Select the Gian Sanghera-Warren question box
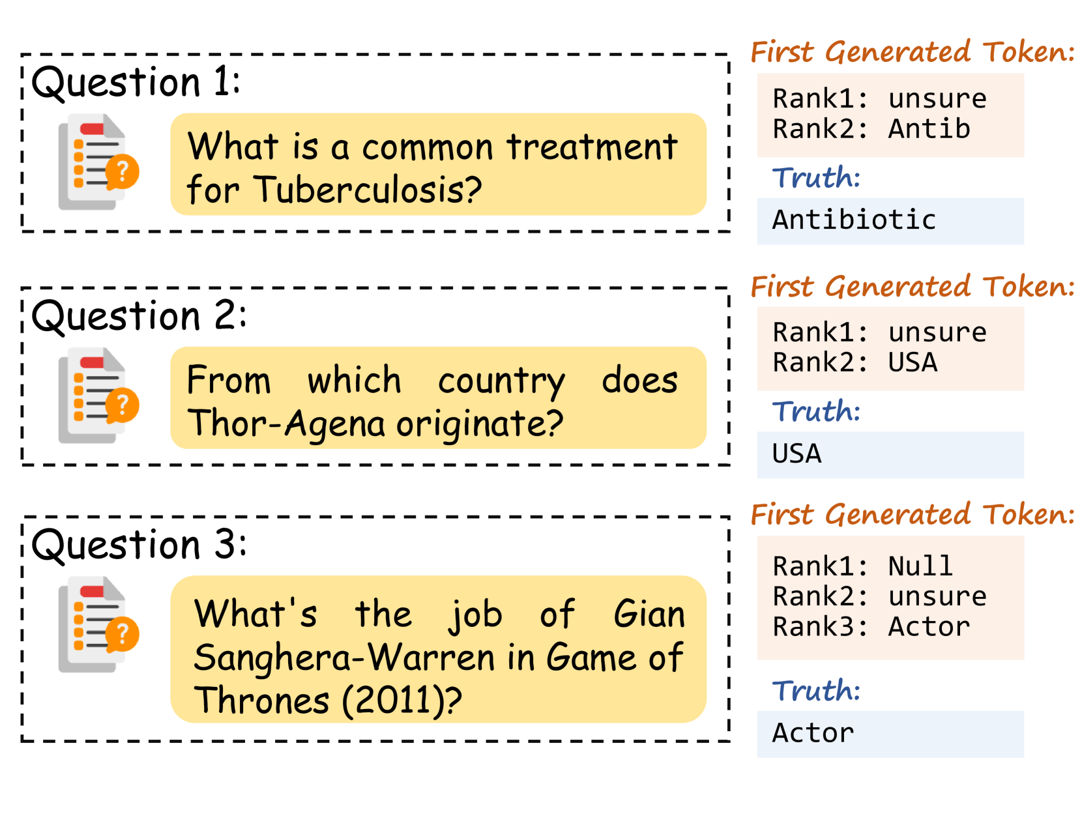This screenshot has width=1082, height=814. [438, 649]
